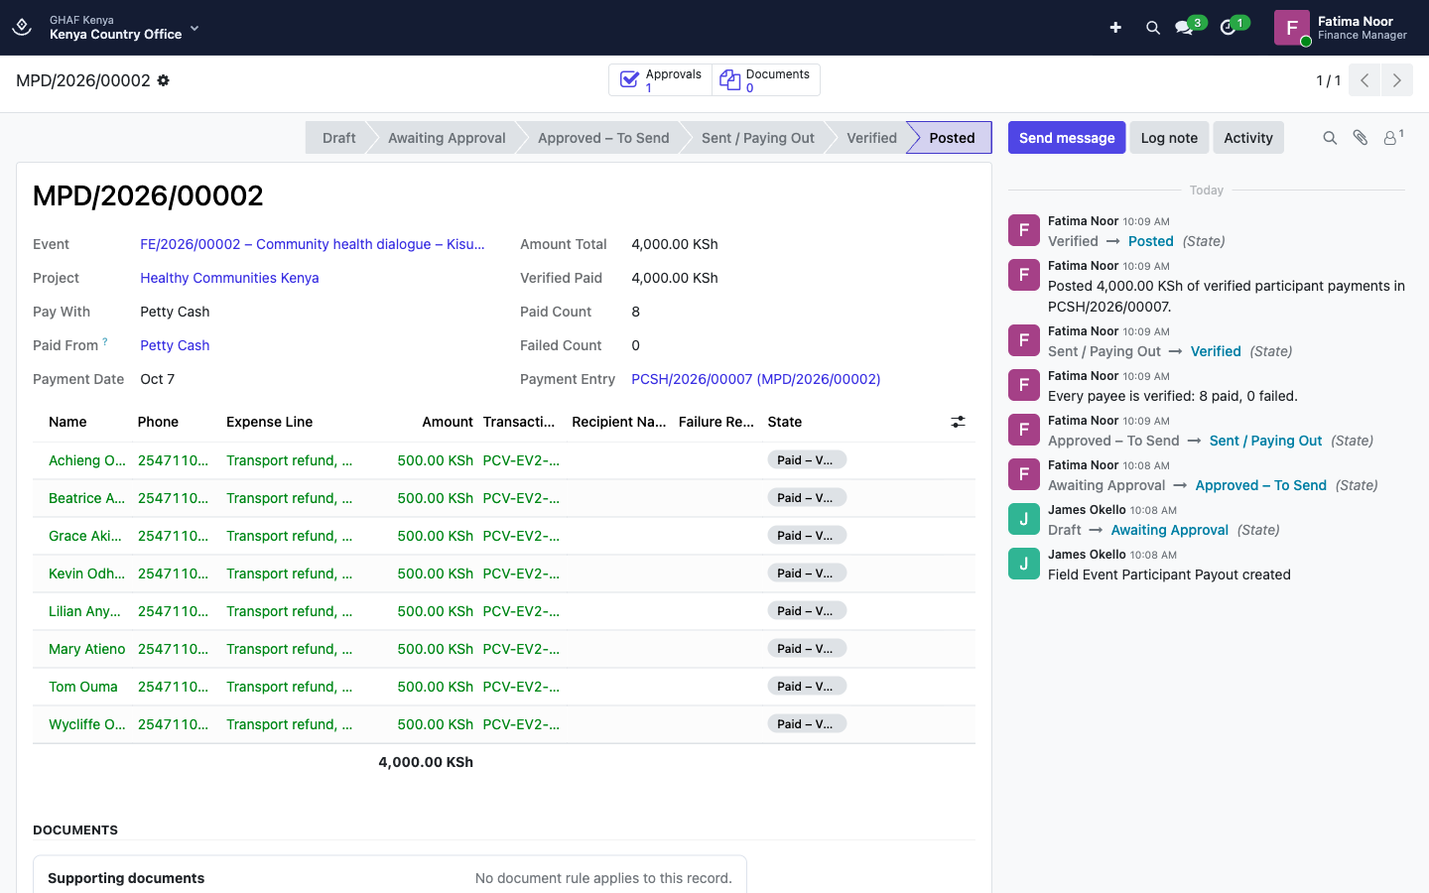The height and width of the screenshot is (893, 1429).
Task: Click Fatima Noor's user avatar
Action: point(1291,28)
